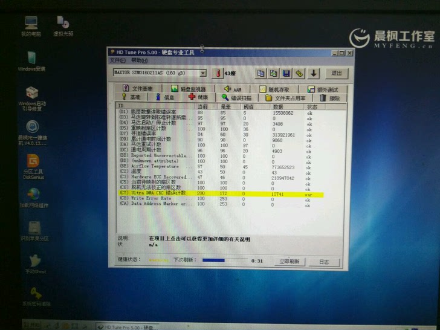Screen dimensions: 440x330
Task: Click the data value 313921961
Action: [283, 135]
